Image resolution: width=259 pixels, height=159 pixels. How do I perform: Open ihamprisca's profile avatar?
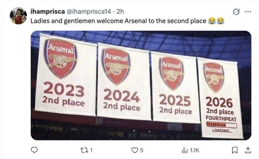(x=18, y=16)
